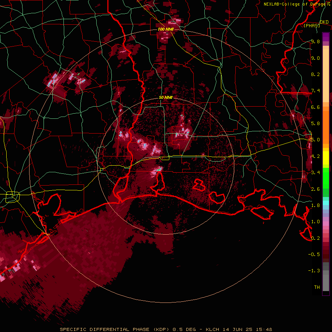Click the TH label at scale bottom

pos(317,287)
